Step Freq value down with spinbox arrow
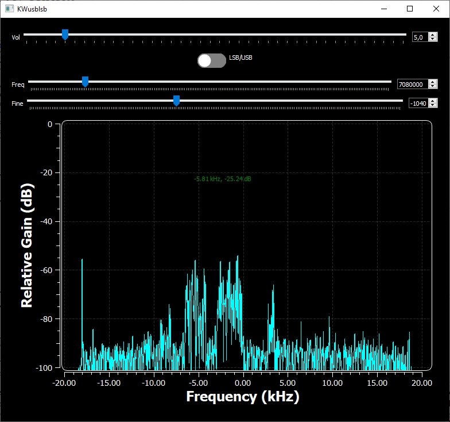This screenshot has height=422, width=450. [433, 87]
